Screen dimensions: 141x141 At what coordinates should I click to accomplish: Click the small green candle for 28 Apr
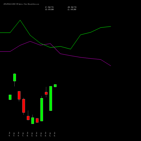click(x=55, y=86)
